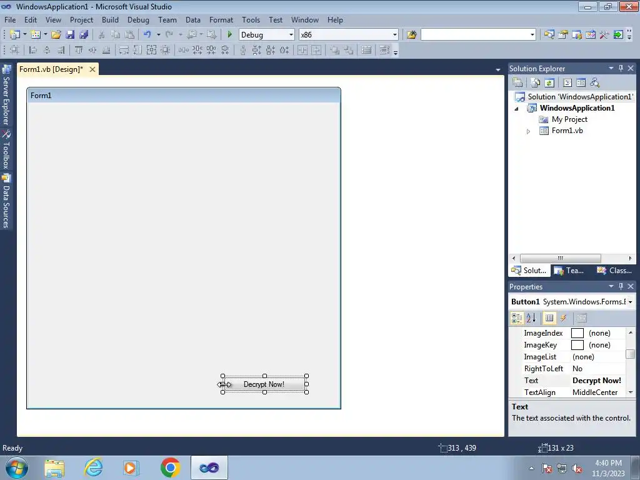Viewport: 640px width, 480px height.
Task: Click the New Project toolbar icon
Action: tap(15, 35)
